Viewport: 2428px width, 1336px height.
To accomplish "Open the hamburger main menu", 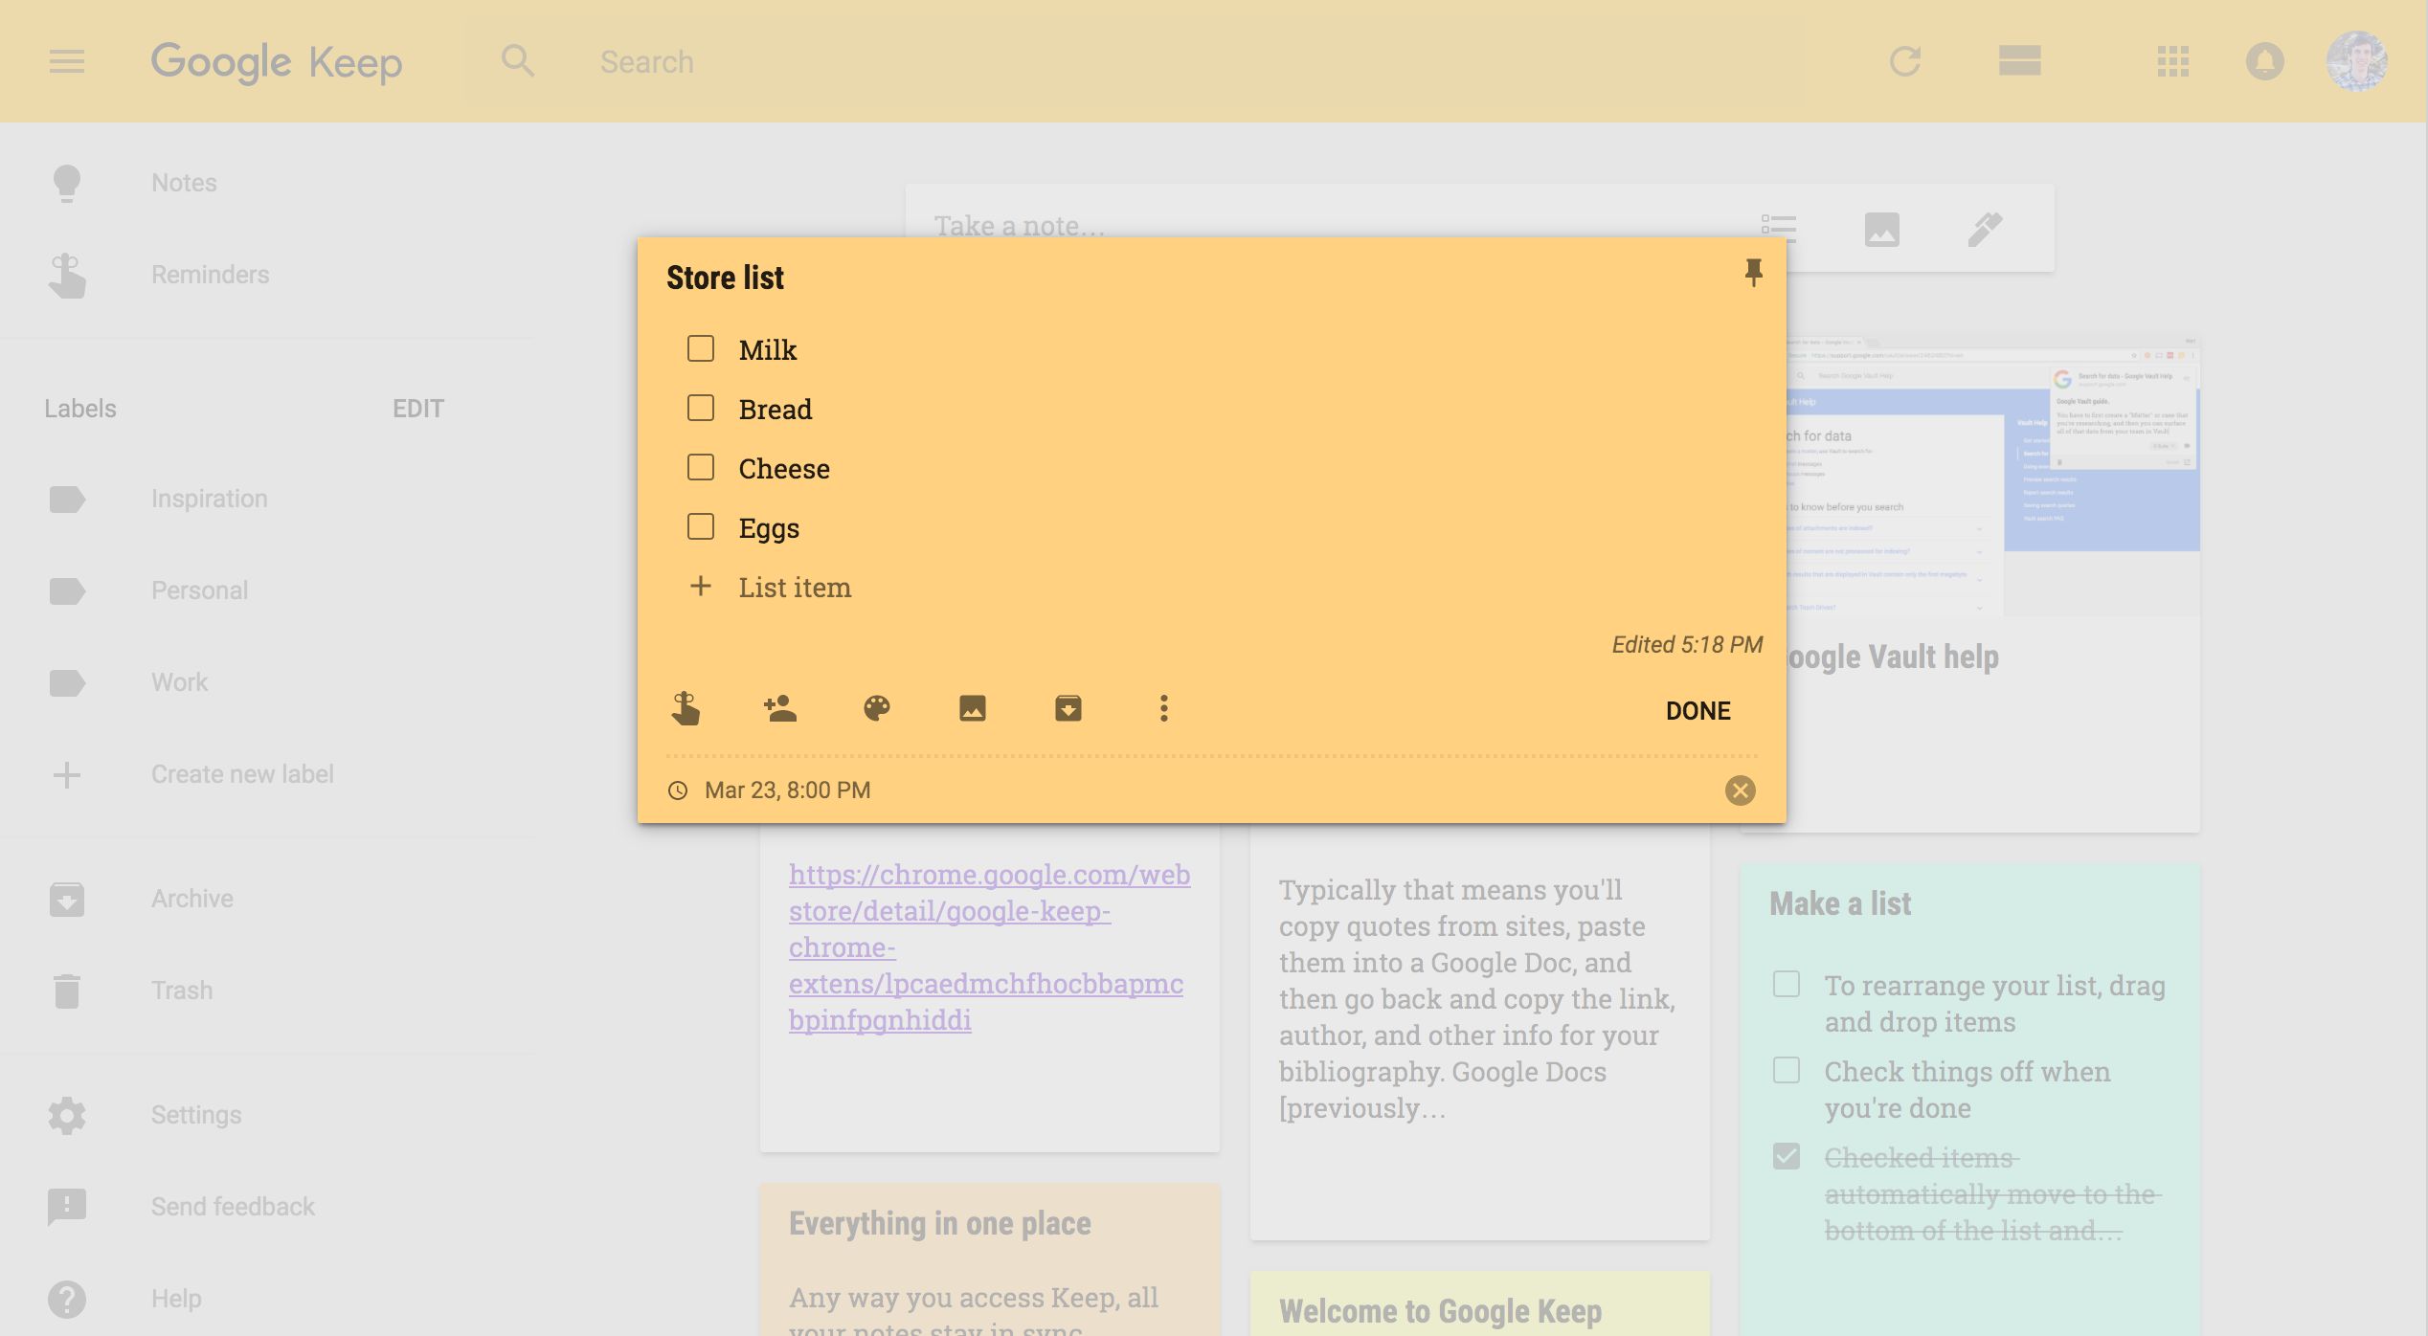I will [67, 62].
